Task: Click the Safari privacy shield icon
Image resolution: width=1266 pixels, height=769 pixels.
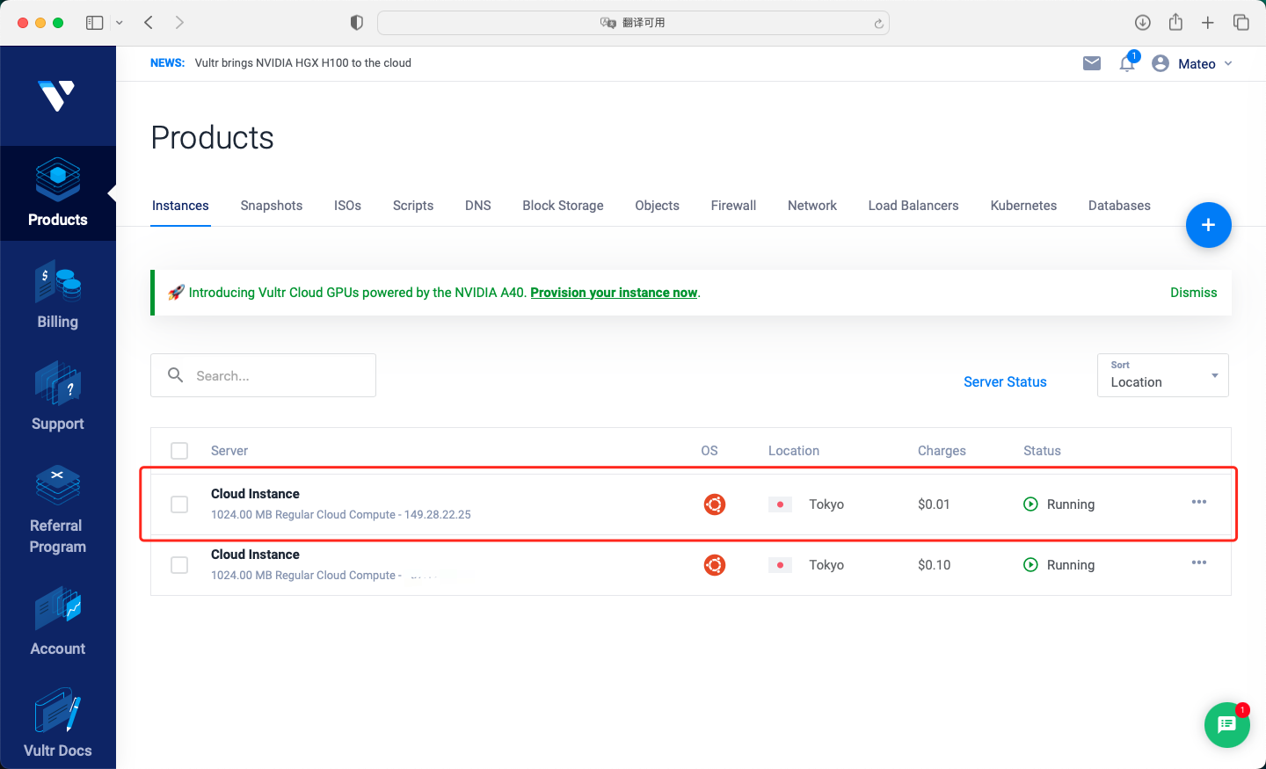Action: click(x=357, y=23)
